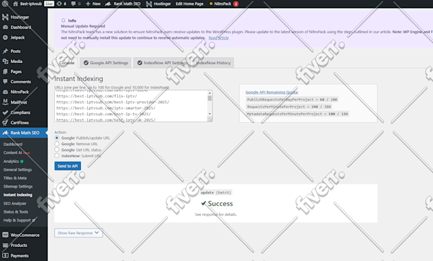The width and height of the screenshot is (433, 261).
Task: Click the Posts pin icon
Action: point(5,51)
